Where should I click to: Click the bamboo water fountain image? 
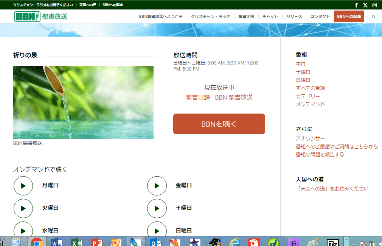tap(83, 103)
